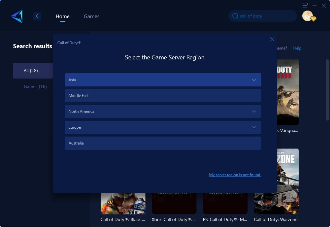
Task: Open the user profile avatar
Action: click(x=308, y=16)
